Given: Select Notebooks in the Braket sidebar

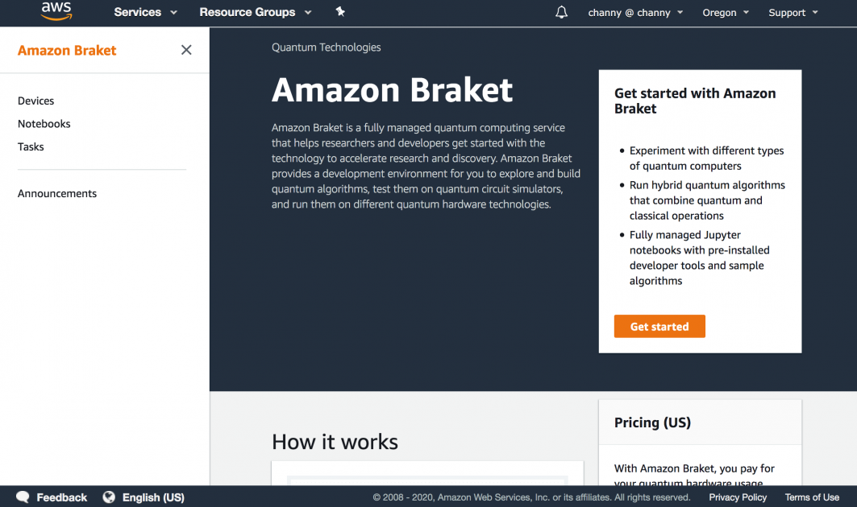Looking at the screenshot, I should [44, 123].
